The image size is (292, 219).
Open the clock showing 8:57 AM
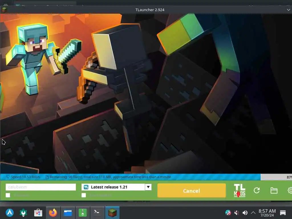(267, 213)
